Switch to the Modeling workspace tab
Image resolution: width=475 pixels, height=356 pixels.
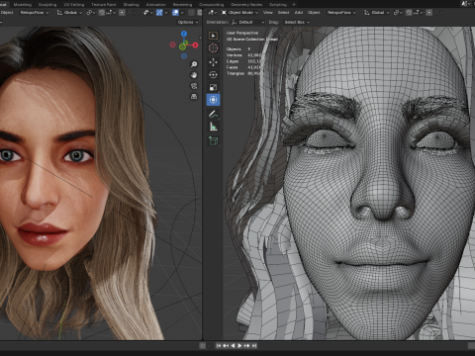[x=23, y=5]
